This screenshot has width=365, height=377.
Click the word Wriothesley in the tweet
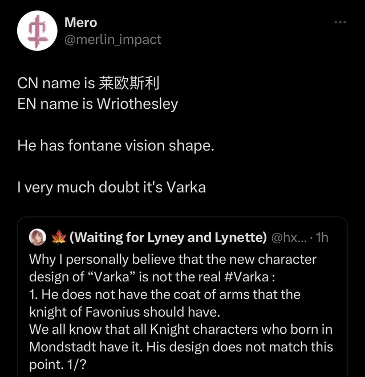pyautogui.click(x=137, y=104)
